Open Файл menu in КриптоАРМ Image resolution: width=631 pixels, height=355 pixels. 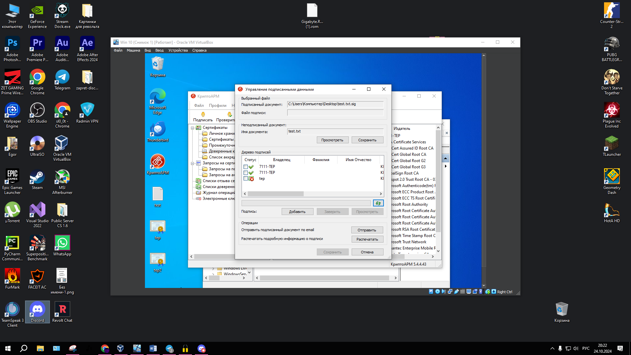(199, 106)
